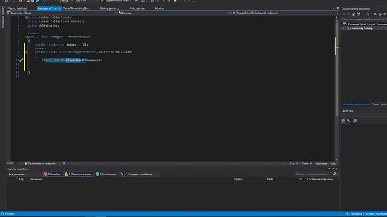
Task: Open the error scope 'whole solution' combo box
Action: point(24,174)
